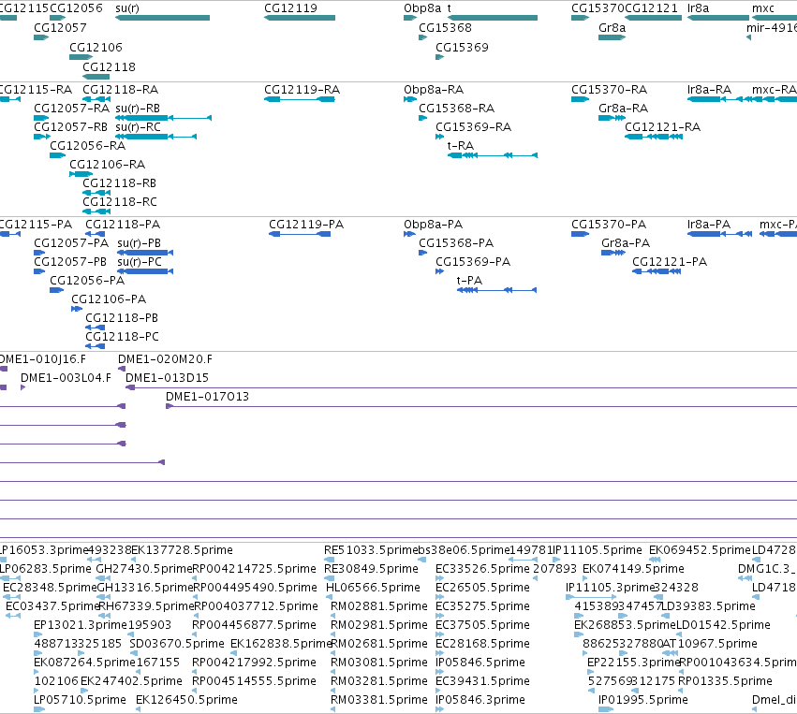Click the Gr8a-RA transcript label
Image resolution: width=797 pixels, height=714 pixels.
pos(623,109)
